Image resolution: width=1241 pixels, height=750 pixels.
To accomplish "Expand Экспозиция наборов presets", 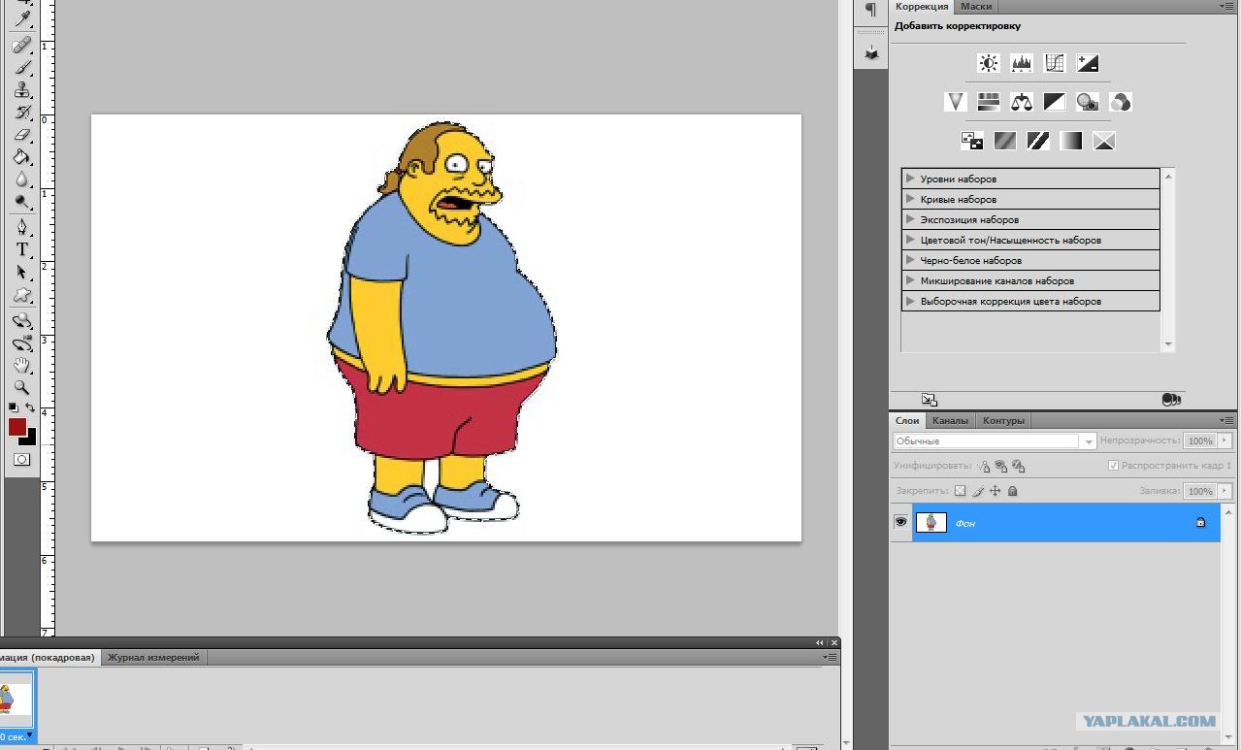I will (910, 219).
